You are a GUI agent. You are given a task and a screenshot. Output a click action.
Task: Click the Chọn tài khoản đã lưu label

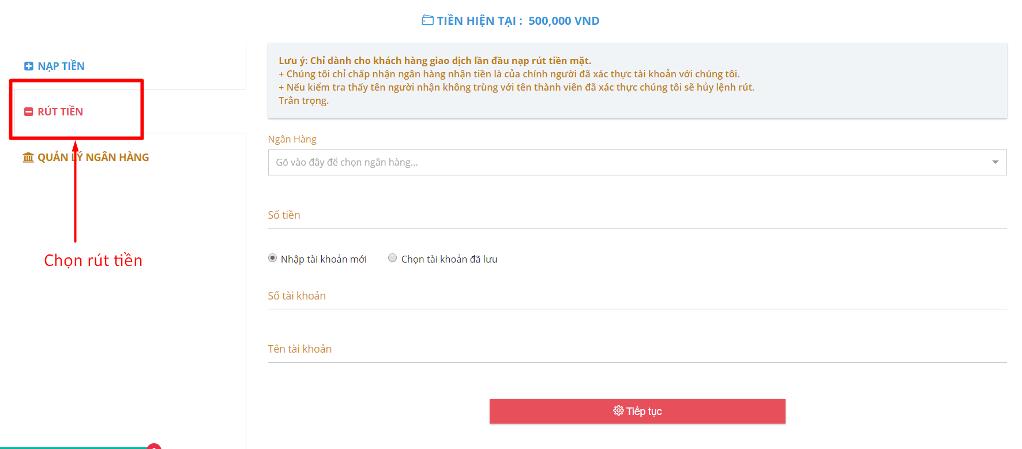point(449,259)
